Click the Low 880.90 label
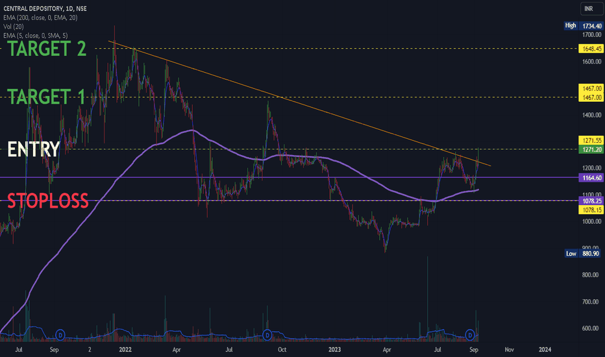605x357 pixels. click(584, 254)
